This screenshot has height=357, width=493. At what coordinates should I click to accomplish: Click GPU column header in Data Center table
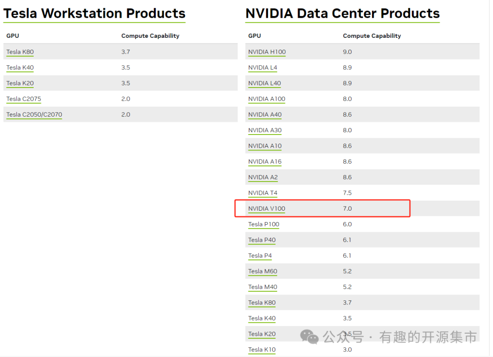tap(254, 36)
